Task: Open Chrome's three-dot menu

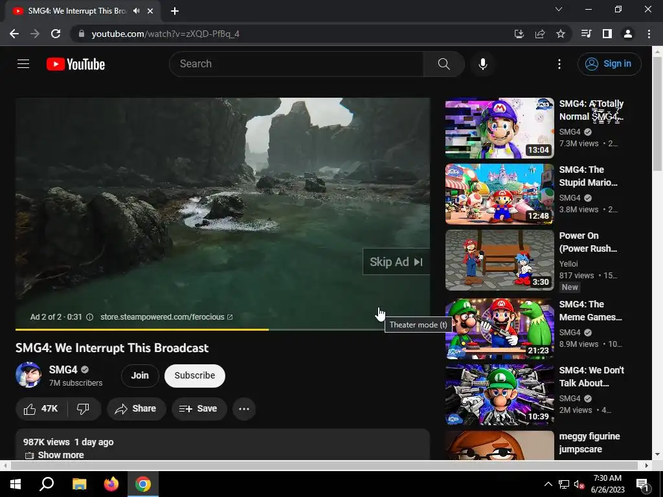Action: [649, 34]
